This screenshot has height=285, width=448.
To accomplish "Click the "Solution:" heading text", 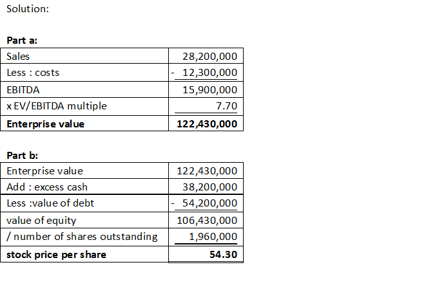I will click(x=28, y=9).
